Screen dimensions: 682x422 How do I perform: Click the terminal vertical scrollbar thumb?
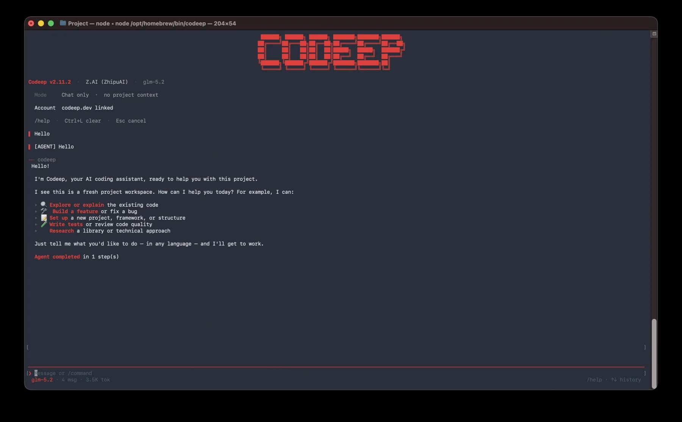(654, 354)
